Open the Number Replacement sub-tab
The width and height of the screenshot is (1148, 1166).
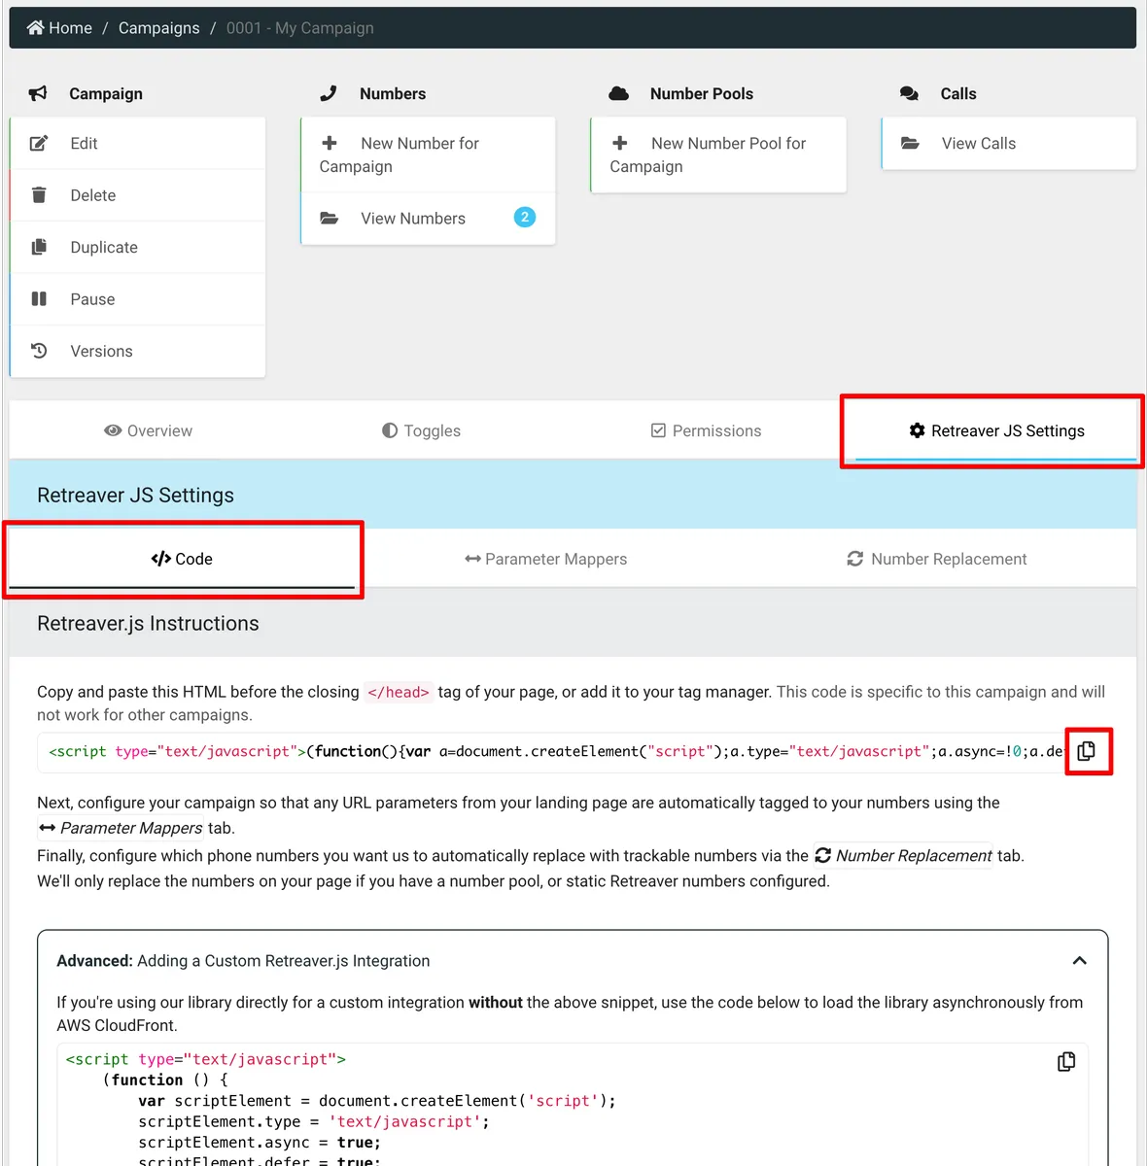(x=936, y=559)
